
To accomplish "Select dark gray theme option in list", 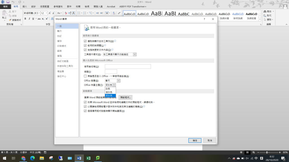I will (x=110, y=96).
